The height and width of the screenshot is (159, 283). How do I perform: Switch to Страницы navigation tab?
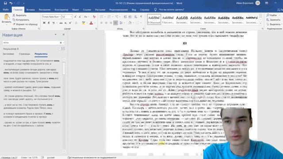click(24, 54)
